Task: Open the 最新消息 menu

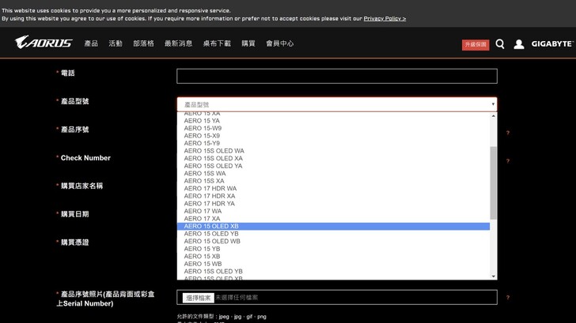Action: 178,43
